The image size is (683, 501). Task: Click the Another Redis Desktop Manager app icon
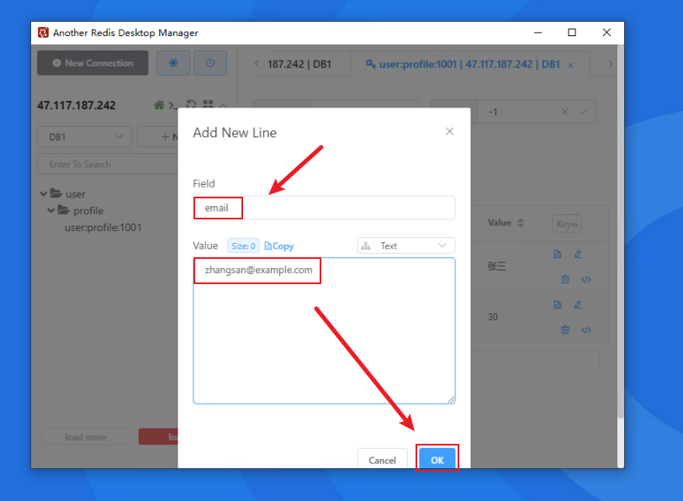[x=43, y=33]
